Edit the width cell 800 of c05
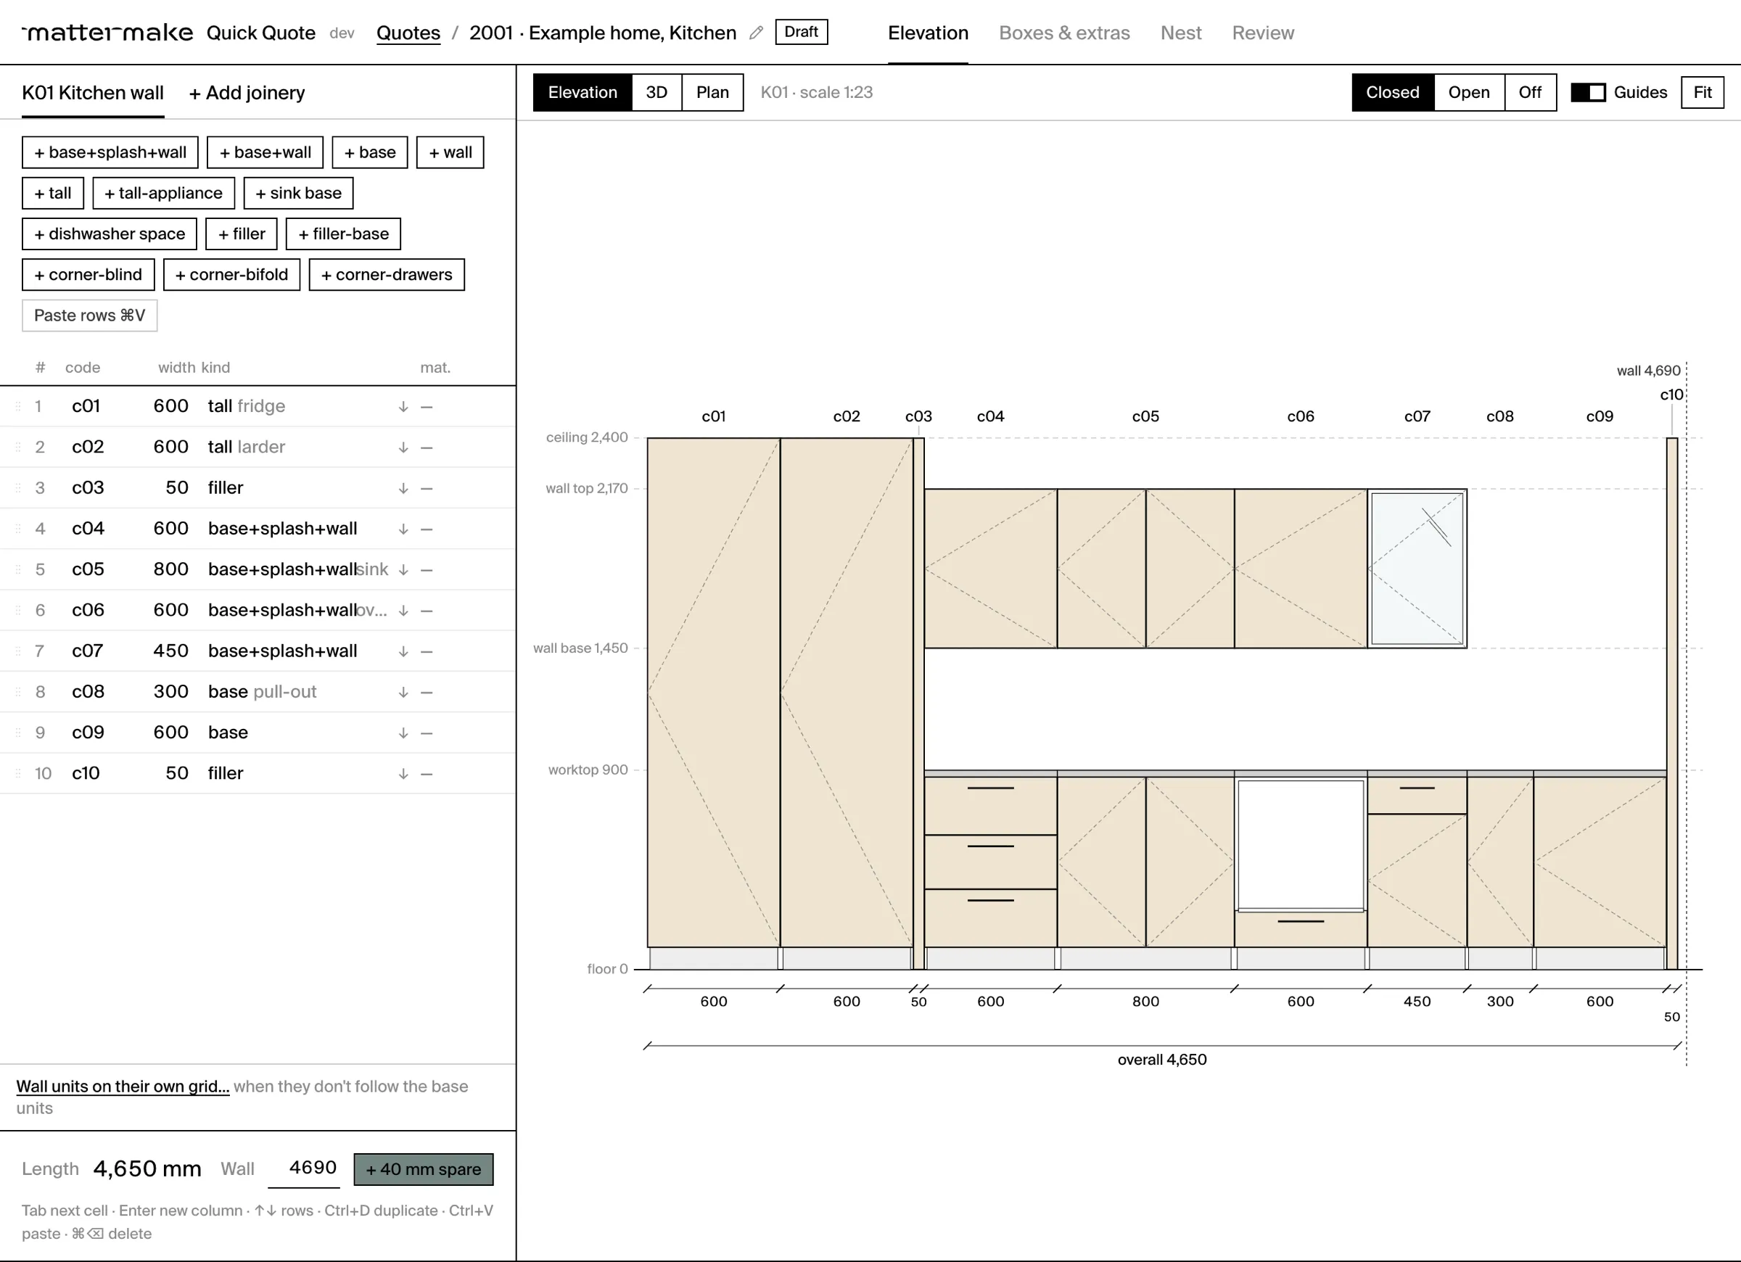This screenshot has width=1741, height=1262. point(170,569)
